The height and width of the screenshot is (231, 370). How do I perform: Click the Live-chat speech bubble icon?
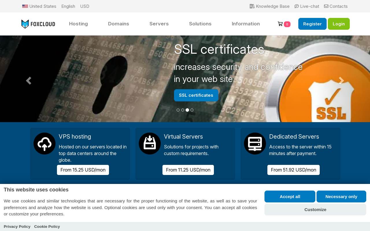point(297,6)
